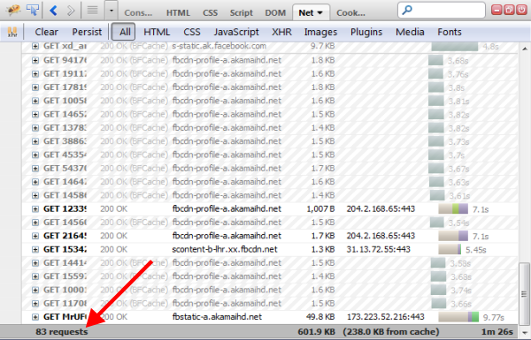531x340 pixels.
Task: Toggle the command line lines icon
Action: [x=92, y=11]
